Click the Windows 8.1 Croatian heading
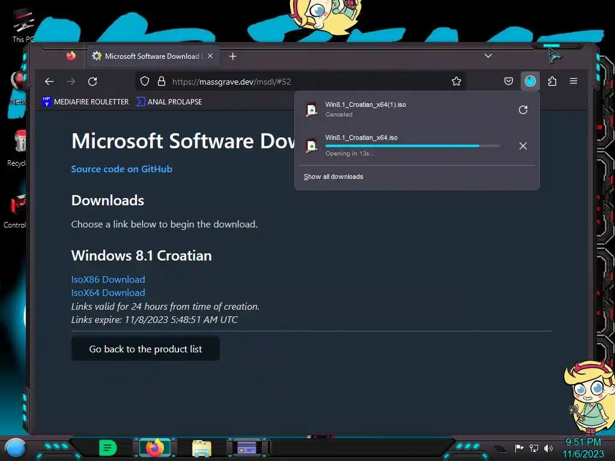This screenshot has width=615, height=461. click(141, 256)
